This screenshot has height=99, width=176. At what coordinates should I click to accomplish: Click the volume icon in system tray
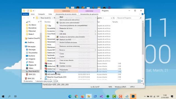point(151,97)
